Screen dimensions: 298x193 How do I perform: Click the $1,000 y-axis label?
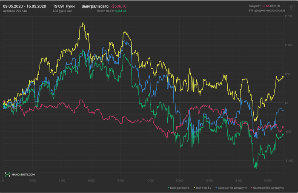click(289, 45)
